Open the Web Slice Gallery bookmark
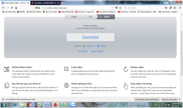The image size is (183, 108). point(34,12)
